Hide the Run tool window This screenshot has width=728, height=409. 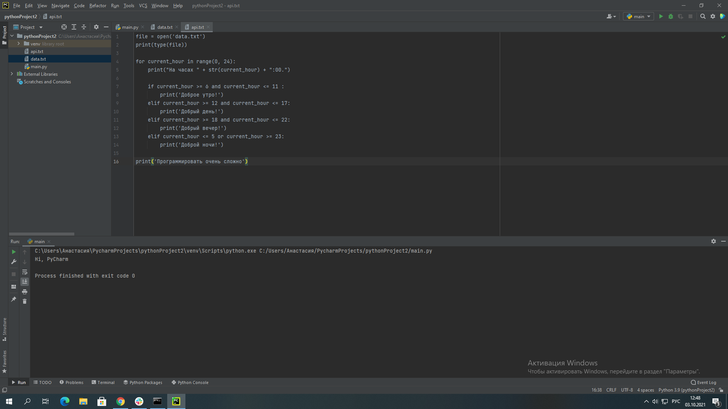[723, 241]
